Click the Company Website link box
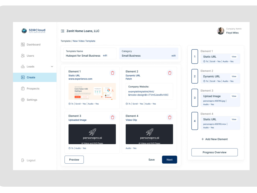The height and width of the screenshot is (193, 257). (149, 91)
